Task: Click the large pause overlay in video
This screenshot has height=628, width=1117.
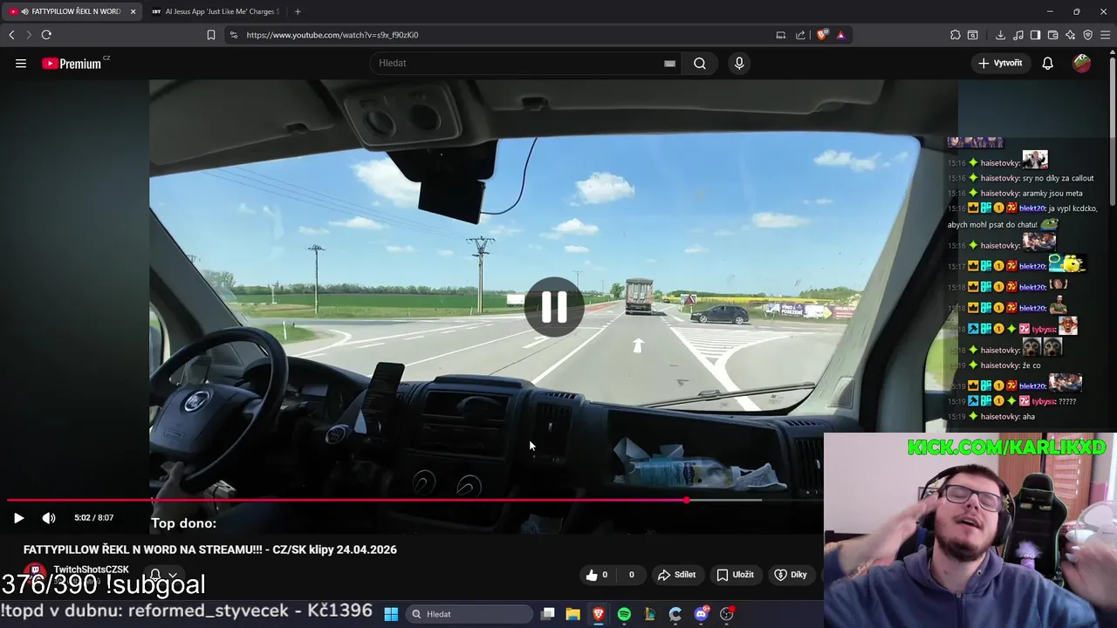Action: 554,307
